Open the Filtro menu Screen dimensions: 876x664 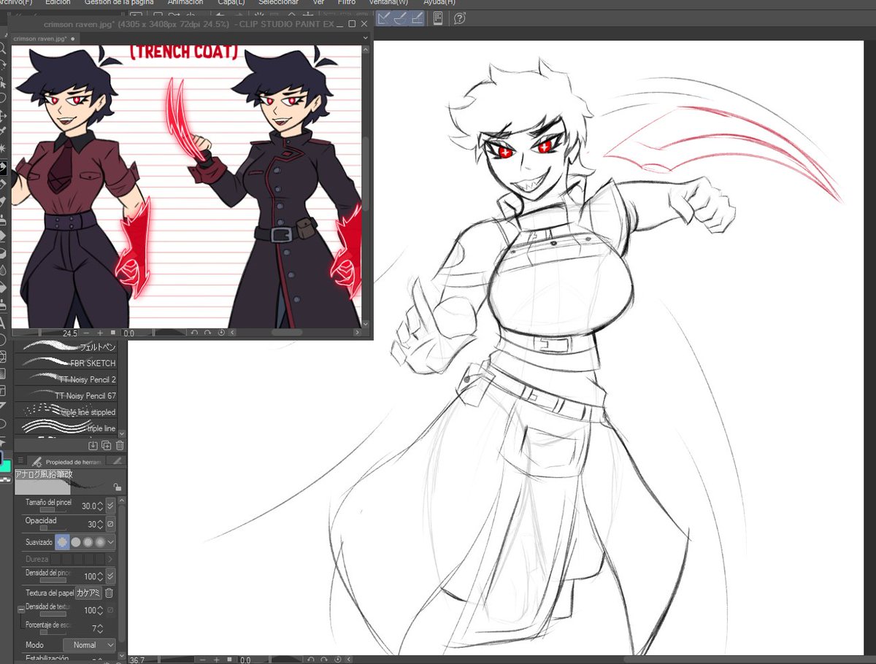[x=346, y=2]
